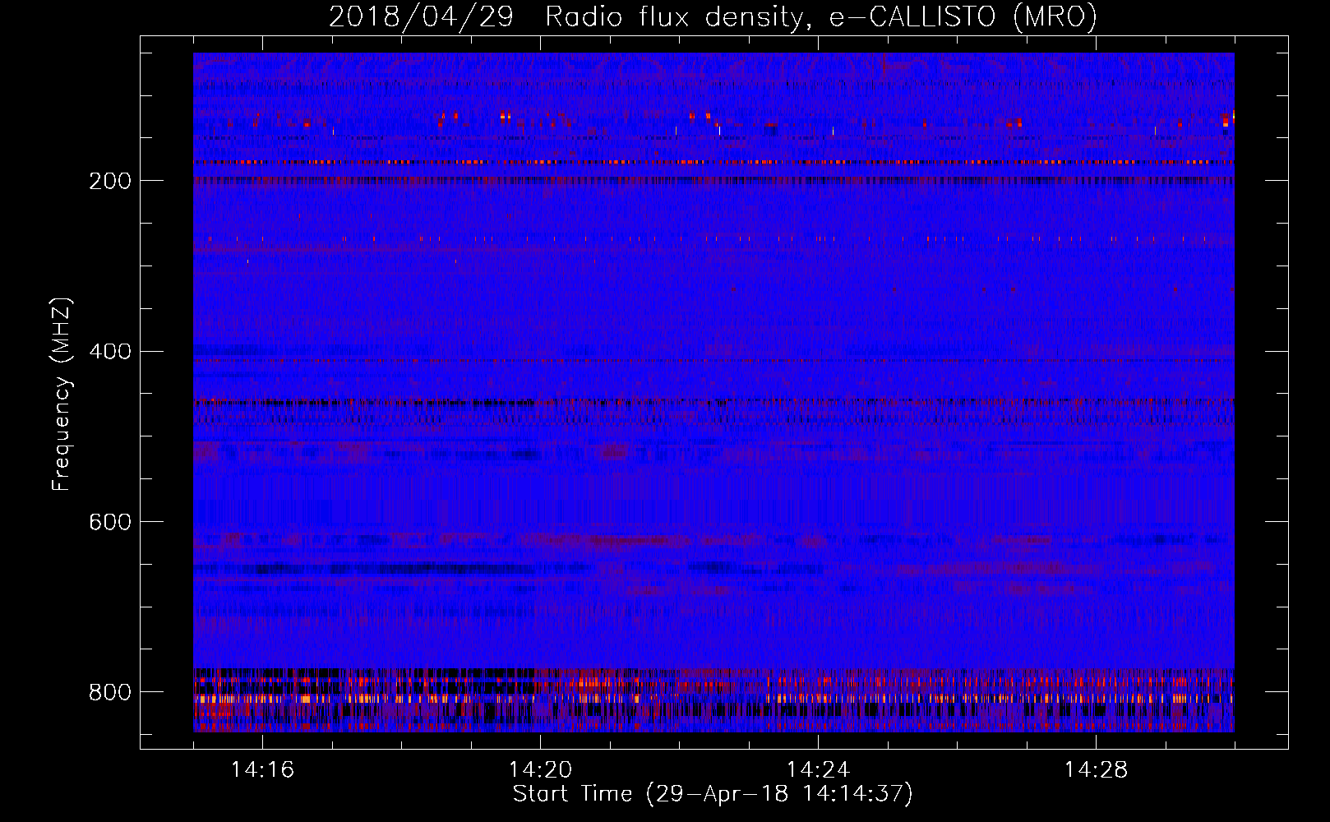Click the 14:16 time tick label

pos(262,770)
